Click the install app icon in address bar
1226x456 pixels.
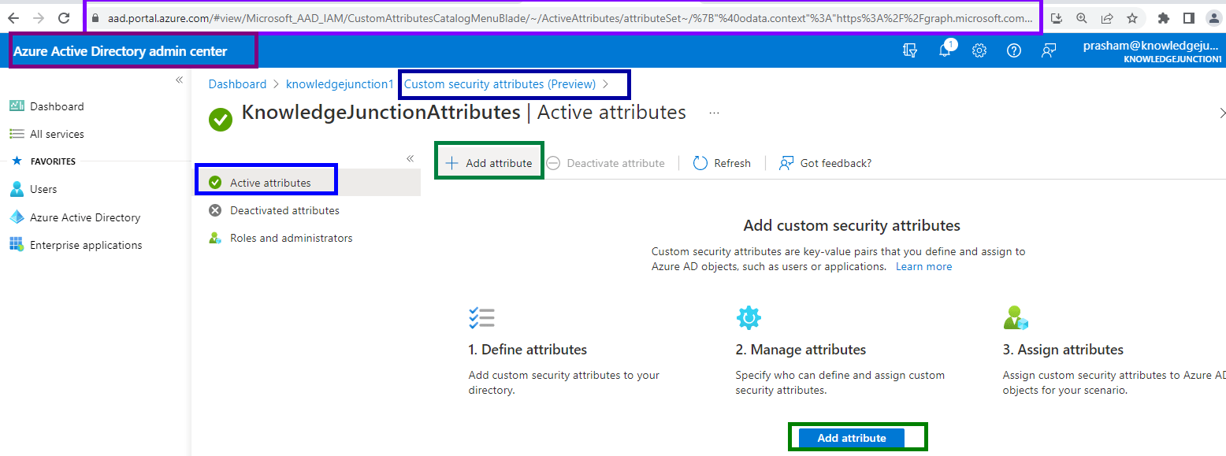(1057, 17)
